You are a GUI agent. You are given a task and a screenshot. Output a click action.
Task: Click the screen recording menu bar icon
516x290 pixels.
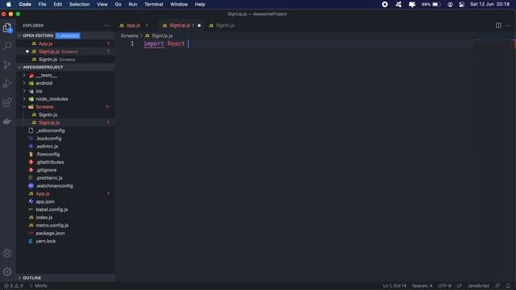(385, 4)
